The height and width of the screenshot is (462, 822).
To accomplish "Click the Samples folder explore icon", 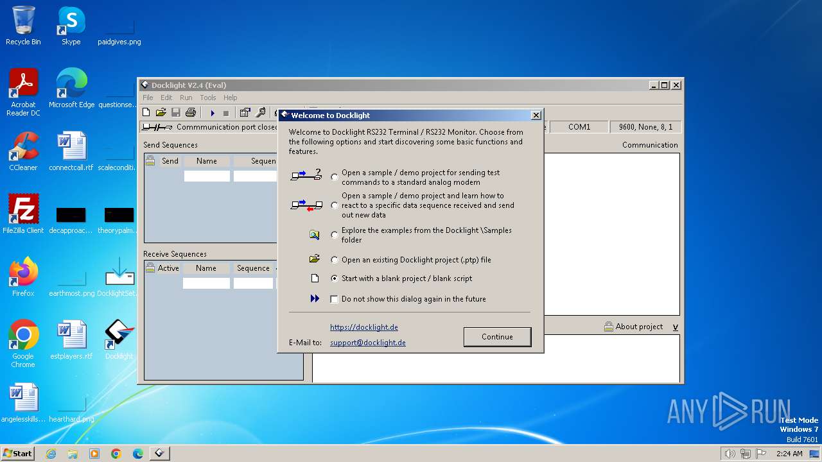I will (314, 235).
